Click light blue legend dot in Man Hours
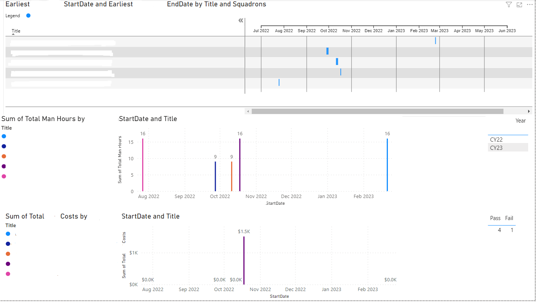Viewport: 536px width, 303px height. coord(4,136)
